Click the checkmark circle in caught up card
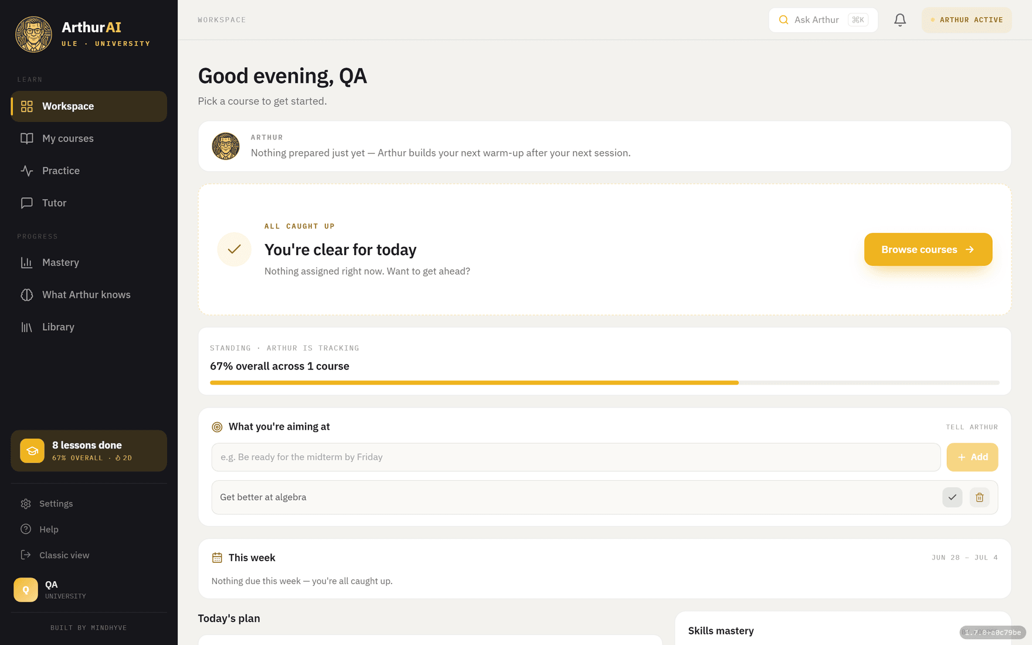This screenshot has height=645, width=1032. pos(234,249)
